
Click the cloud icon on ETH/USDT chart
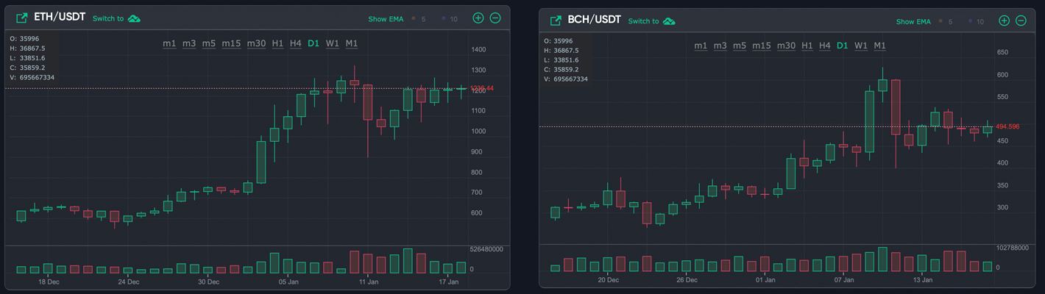click(x=134, y=18)
